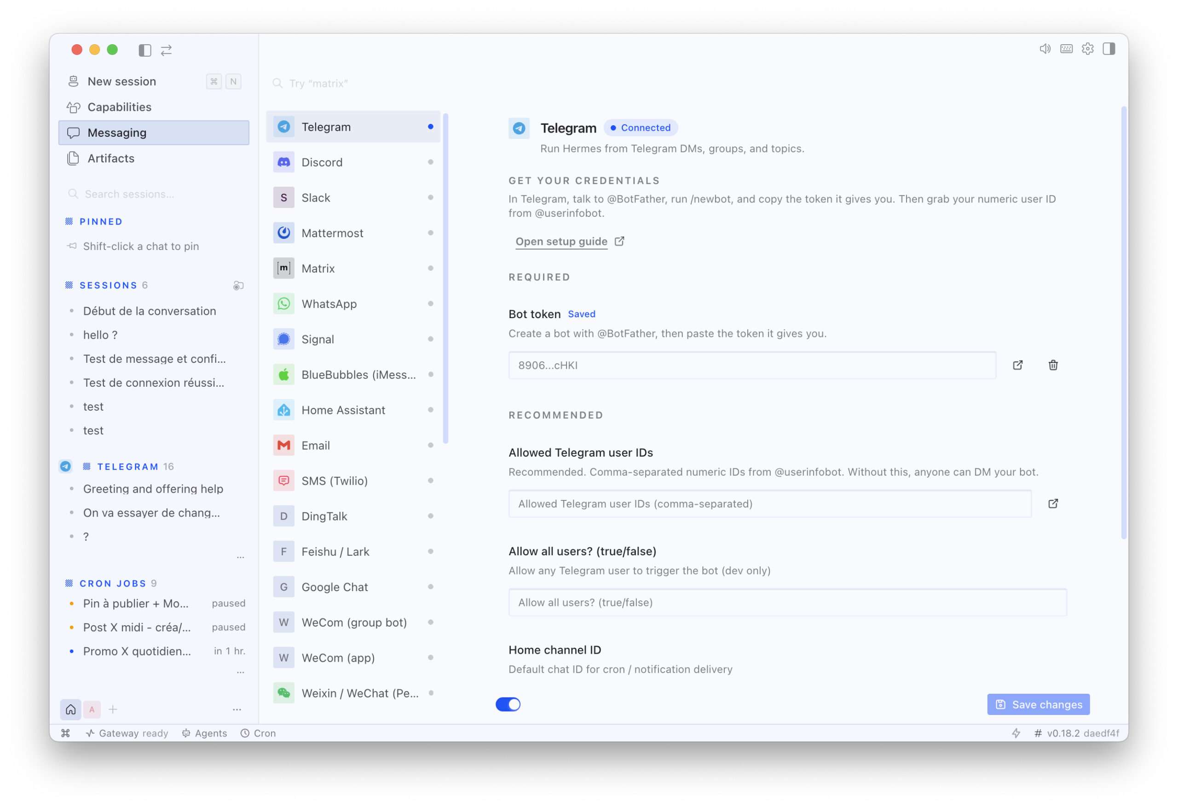
Task: Select Feishu / Lark platform
Action: (353, 552)
